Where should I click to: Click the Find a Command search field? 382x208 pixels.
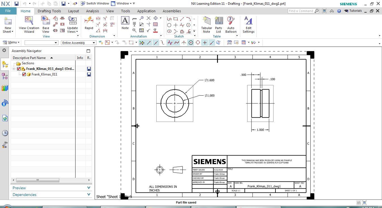[x=301, y=11]
